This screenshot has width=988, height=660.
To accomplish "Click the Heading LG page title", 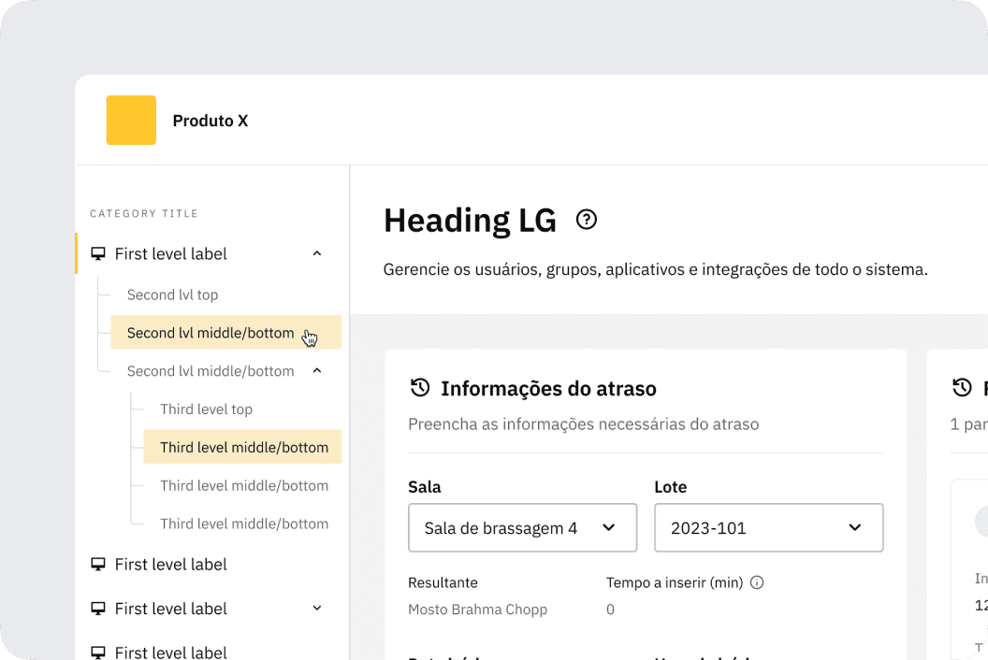I will tap(470, 221).
